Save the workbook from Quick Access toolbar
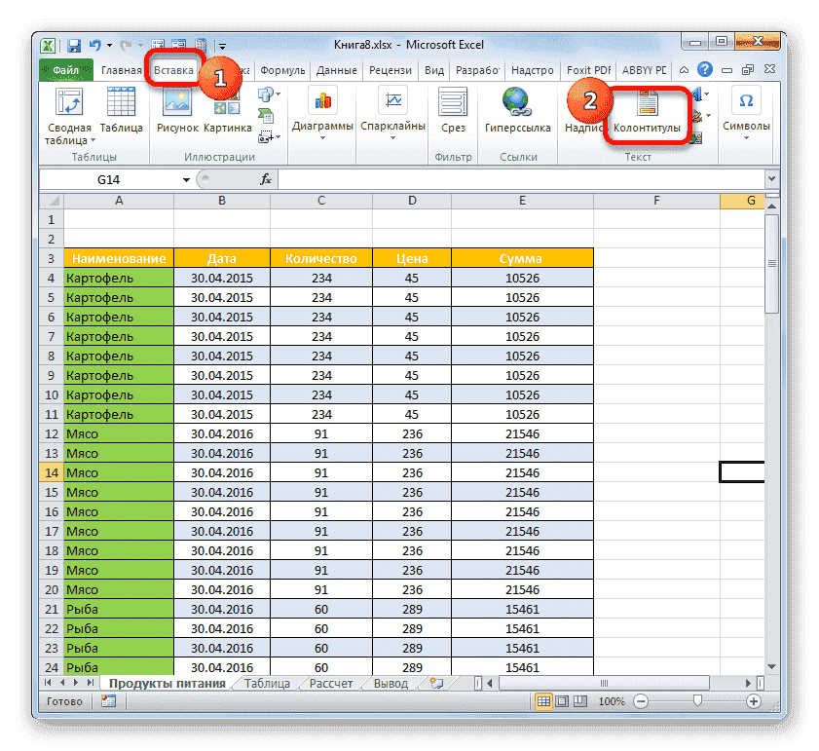Image resolution: width=819 pixels, height=751 pixels. point(74,45)
